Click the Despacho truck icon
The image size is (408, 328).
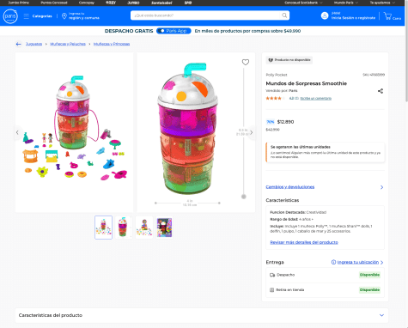tap(272, 275)
